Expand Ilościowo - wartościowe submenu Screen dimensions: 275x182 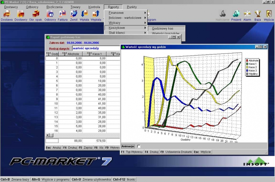pos(126,18)
